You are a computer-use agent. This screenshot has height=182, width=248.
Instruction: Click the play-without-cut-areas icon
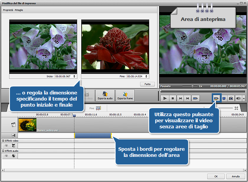pos(216,98)
